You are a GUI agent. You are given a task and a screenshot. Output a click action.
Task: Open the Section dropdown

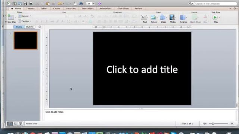pyautogui.click(x=25, y=21)
